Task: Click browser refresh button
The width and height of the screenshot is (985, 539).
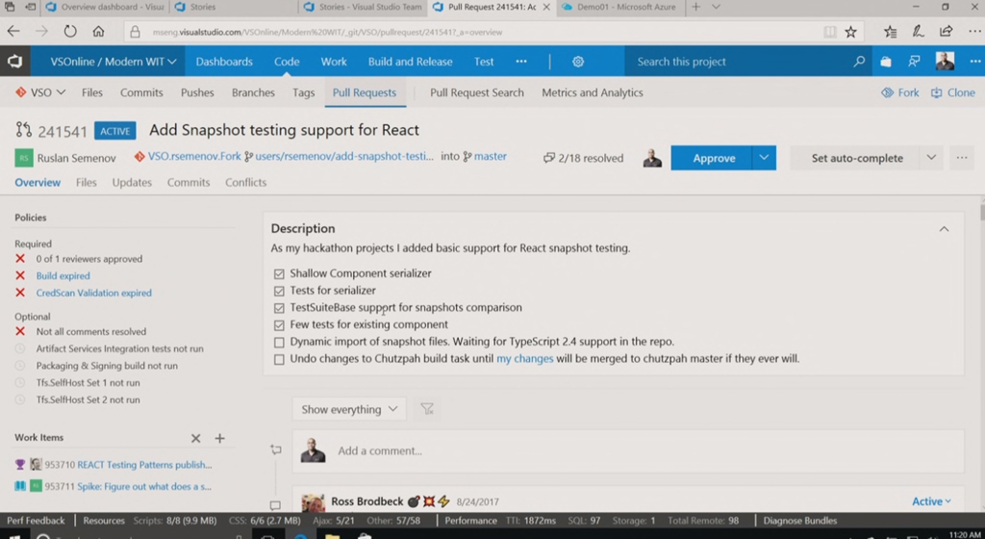Action: 69,32
